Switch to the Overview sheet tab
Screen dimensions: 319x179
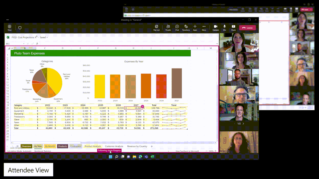[x=26, y=146]
